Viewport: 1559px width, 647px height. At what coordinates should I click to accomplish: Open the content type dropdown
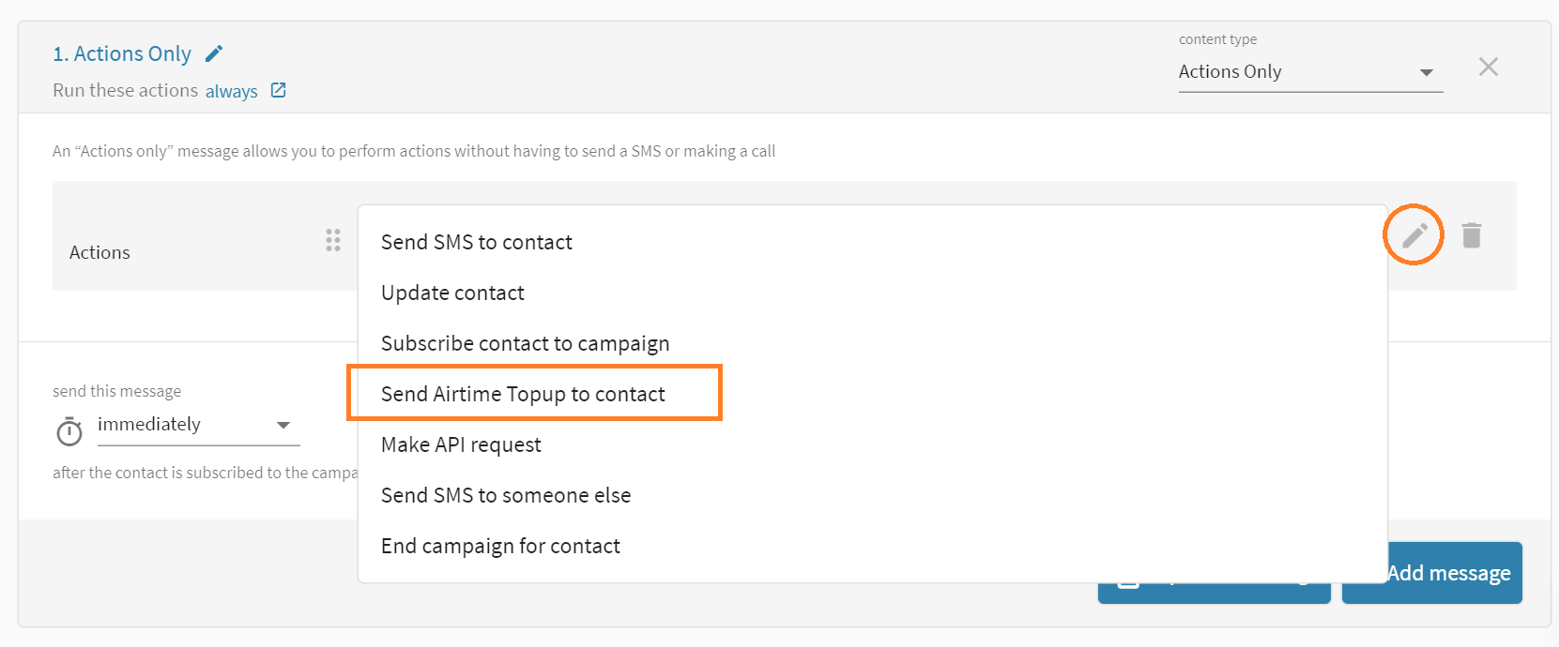click(x=1426, y=71)
